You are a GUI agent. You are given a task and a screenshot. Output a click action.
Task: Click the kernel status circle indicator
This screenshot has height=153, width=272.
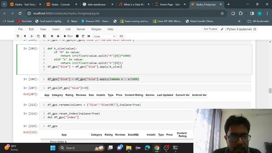pyautogui.click(x=255, y=29)
